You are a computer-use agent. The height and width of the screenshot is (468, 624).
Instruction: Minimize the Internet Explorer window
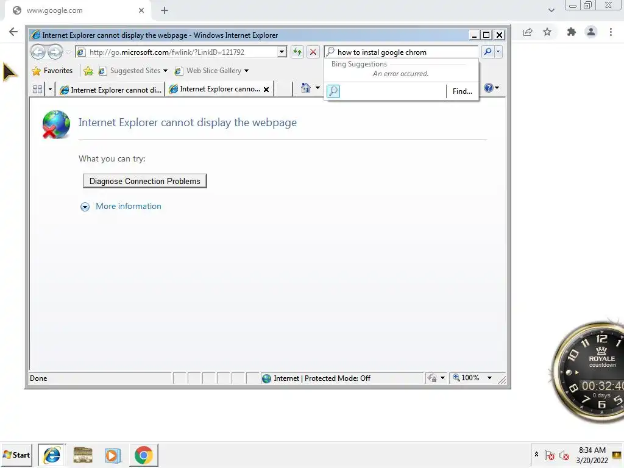click(474, 35)
